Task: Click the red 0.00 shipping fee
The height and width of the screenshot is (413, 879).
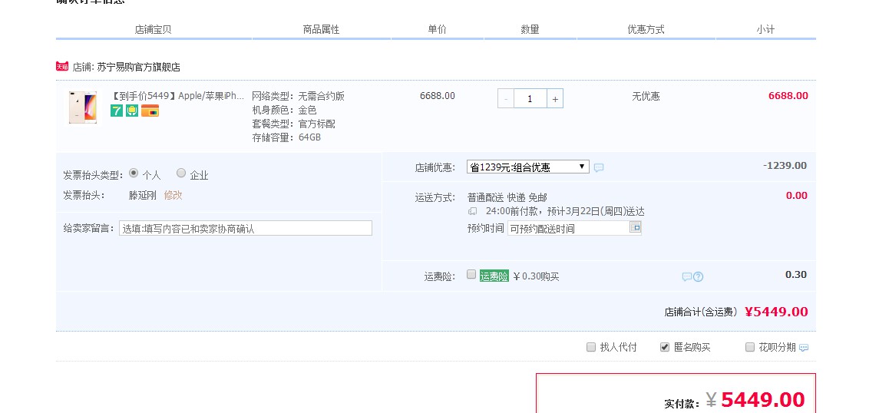Action: pyautogui.click(x=797, y=196)
